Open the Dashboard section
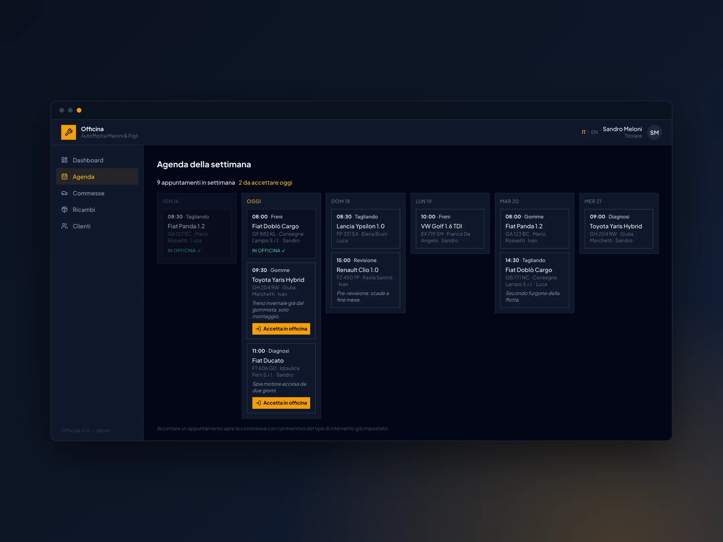This screenshot has height=542, width=723. (x=97, y=160)
